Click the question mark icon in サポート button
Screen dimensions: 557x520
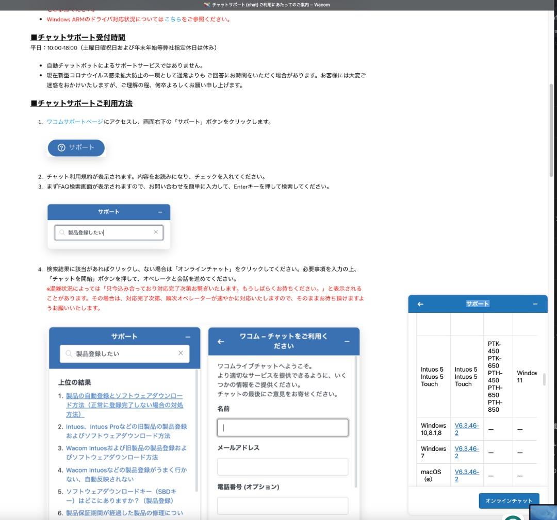point(62,148)
